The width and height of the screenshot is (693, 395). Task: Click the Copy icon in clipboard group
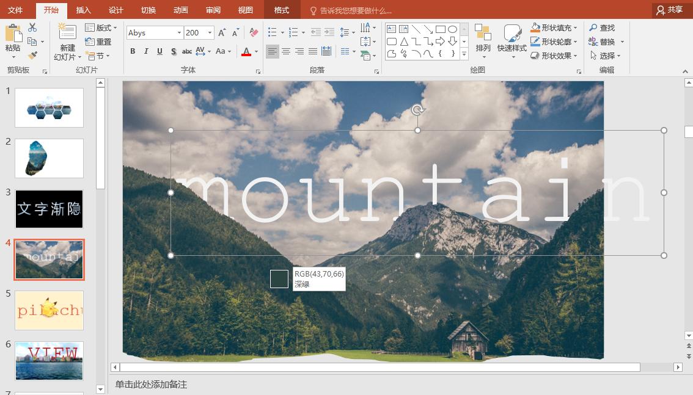pyautogui.click(x=32, y=42)
